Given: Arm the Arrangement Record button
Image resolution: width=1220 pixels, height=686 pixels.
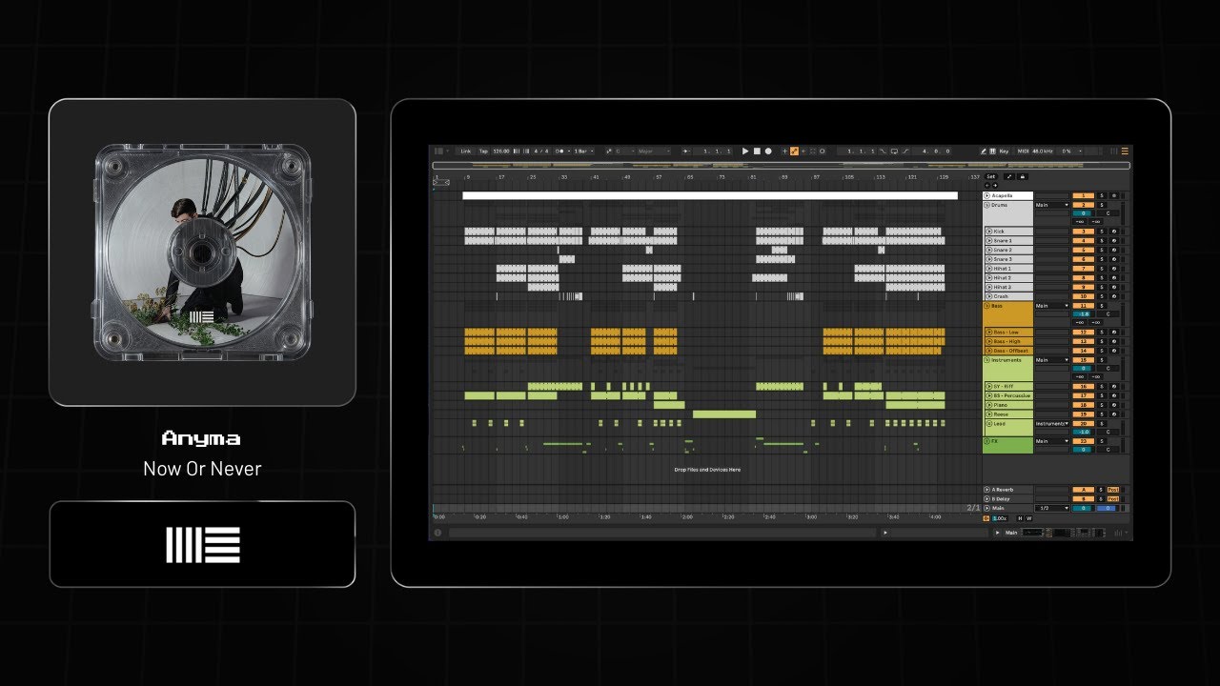Looking at the screenshot, I should tap(768, 151).
